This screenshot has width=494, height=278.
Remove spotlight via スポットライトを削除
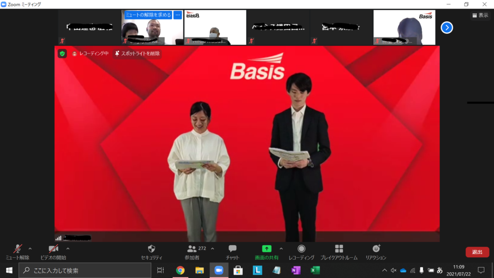(137, 54)
